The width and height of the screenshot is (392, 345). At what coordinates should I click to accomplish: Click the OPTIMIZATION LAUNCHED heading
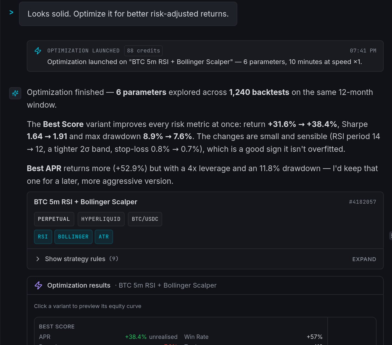coord(83,51)
